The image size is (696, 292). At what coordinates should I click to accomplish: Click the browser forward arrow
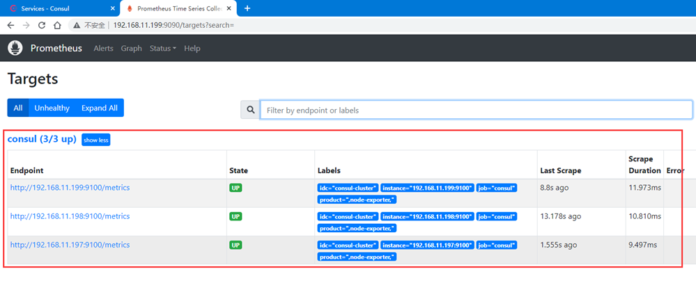pyautogui.click(x=26, y=25)
